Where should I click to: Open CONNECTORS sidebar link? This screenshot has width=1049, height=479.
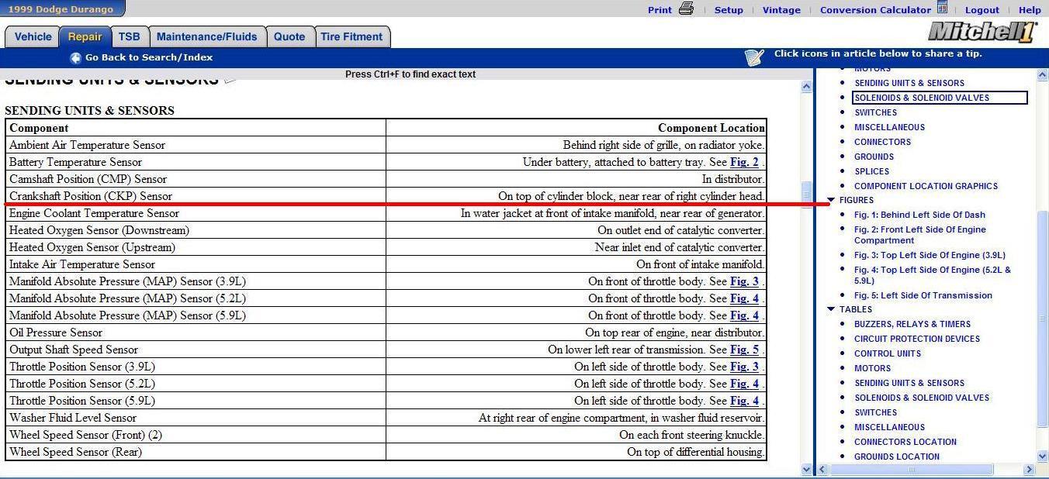coord(882,142)
